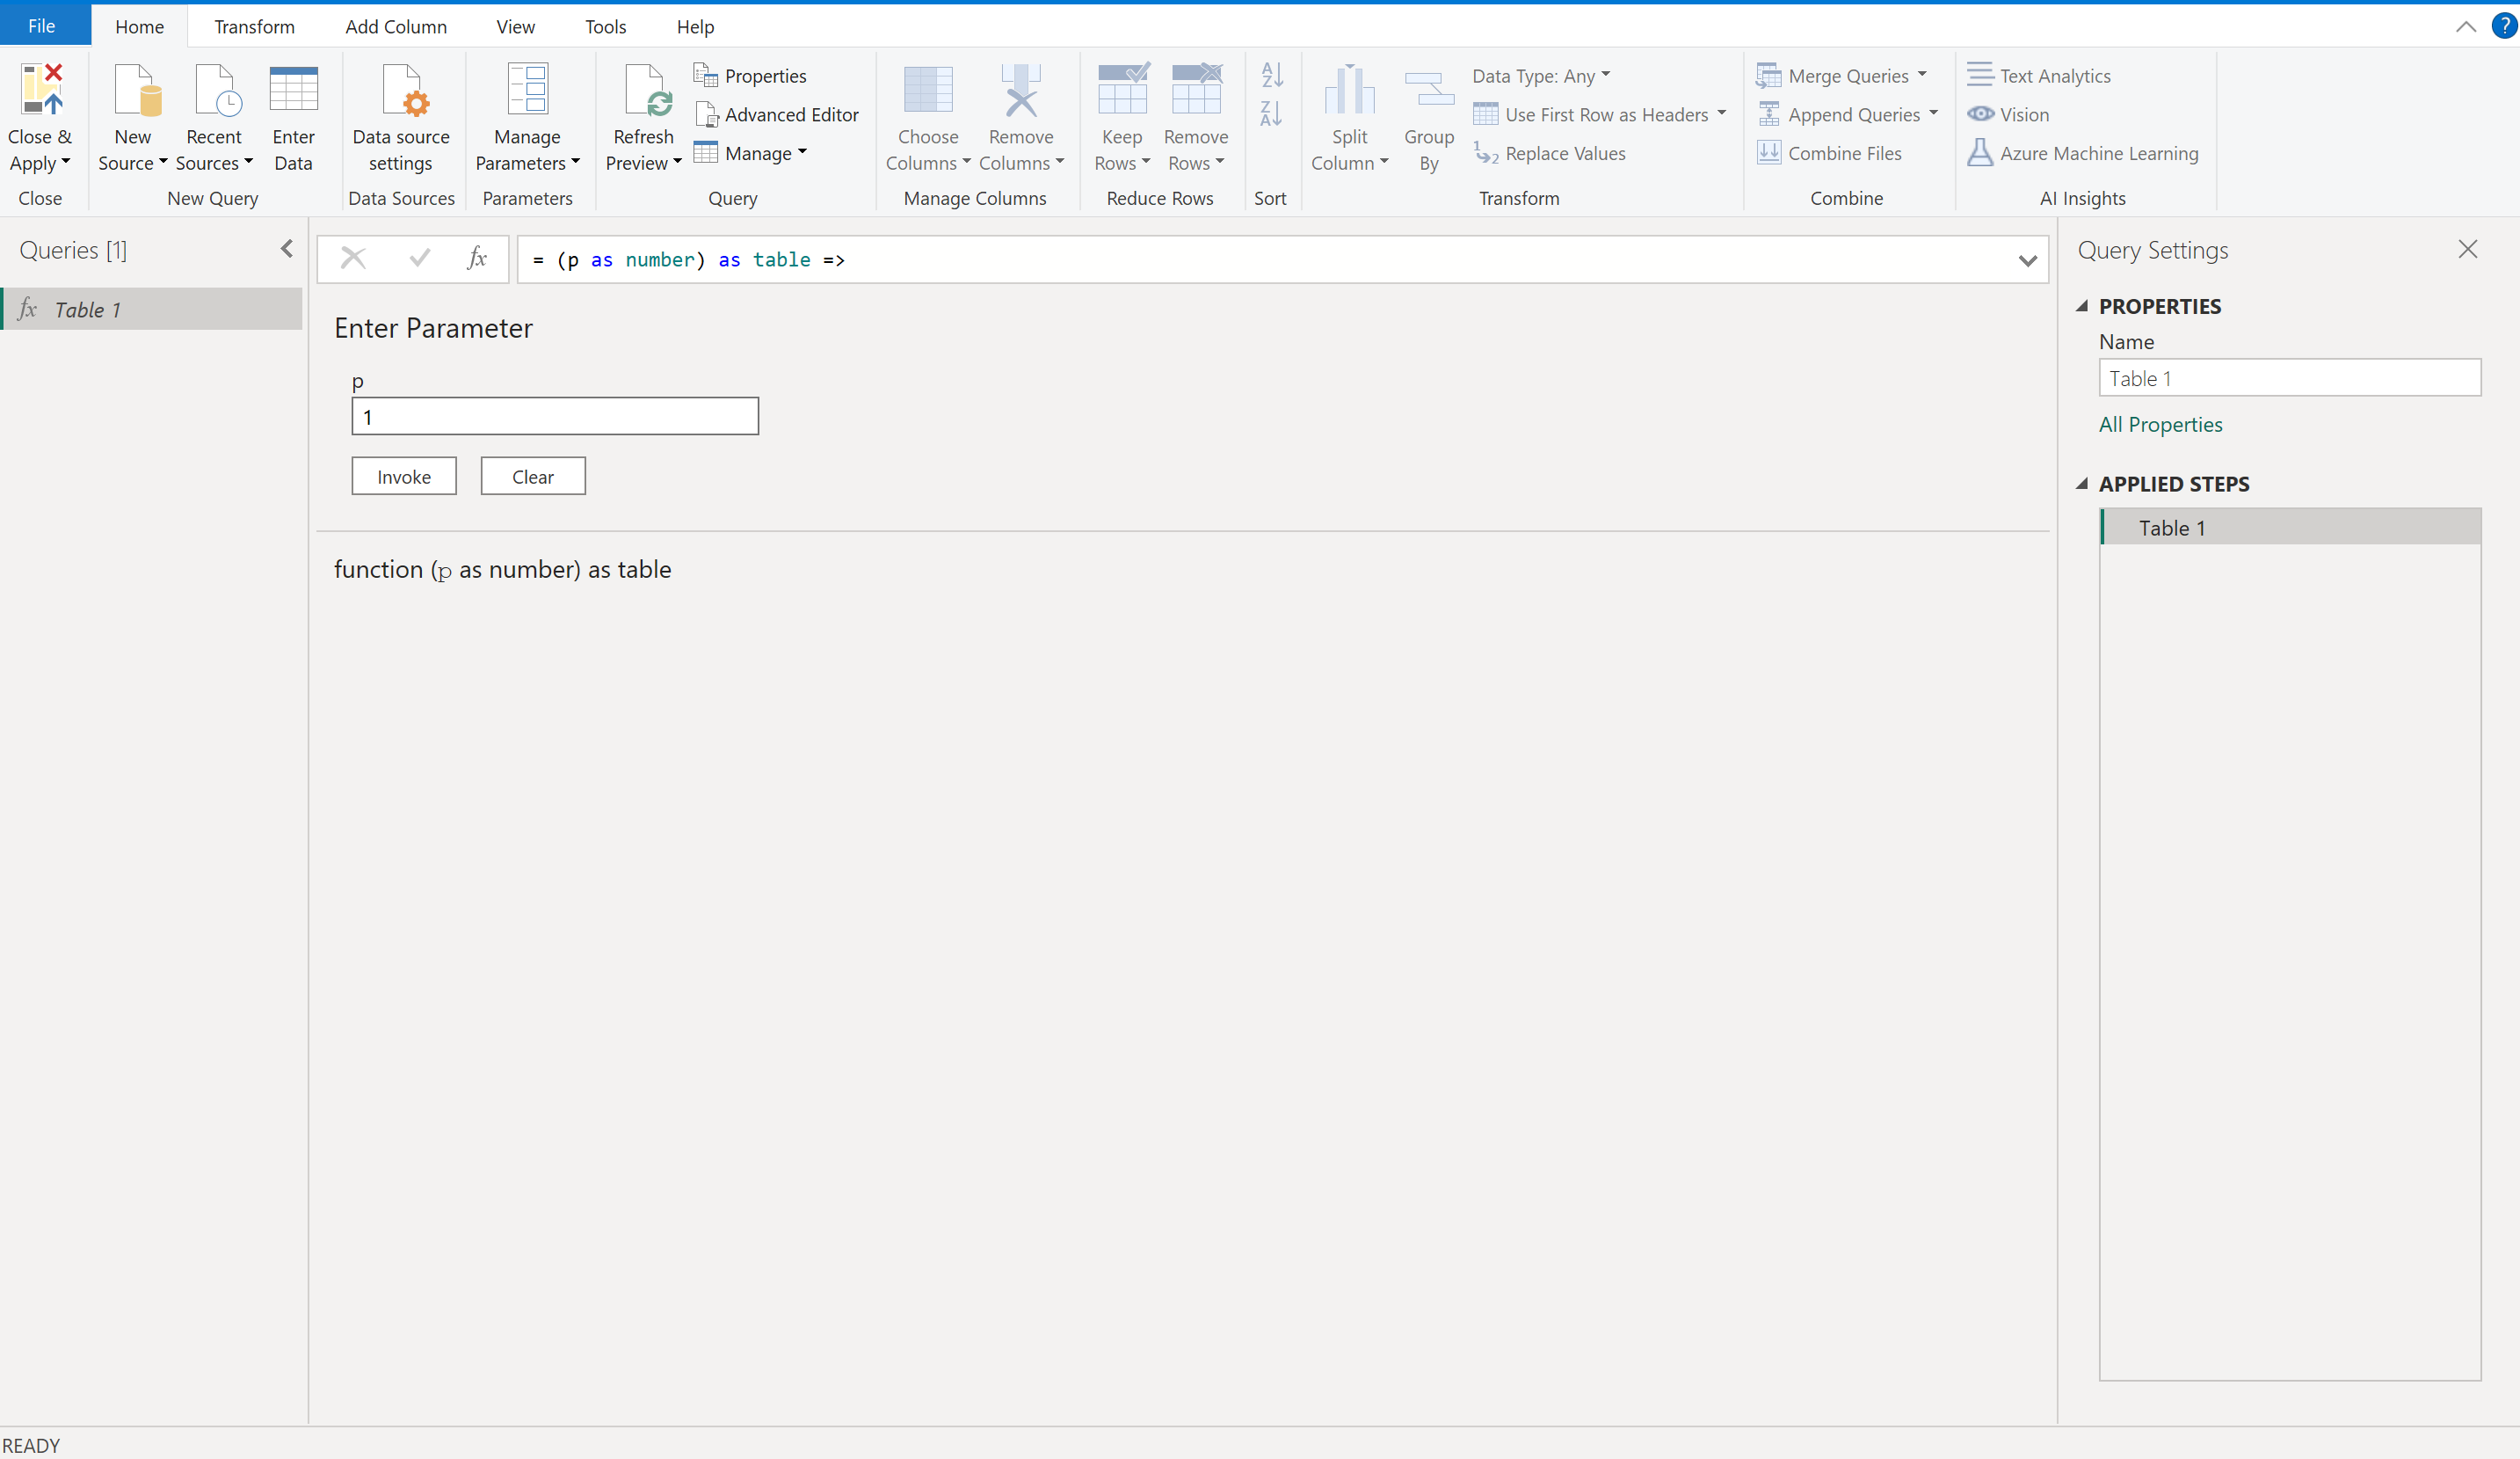2520x1459 pixels.
Task: Click the fx formula button
Action: (477, 259)
